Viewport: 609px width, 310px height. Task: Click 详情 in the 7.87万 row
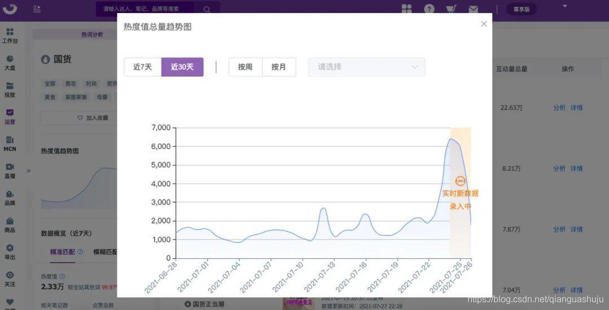pos(576,230)
